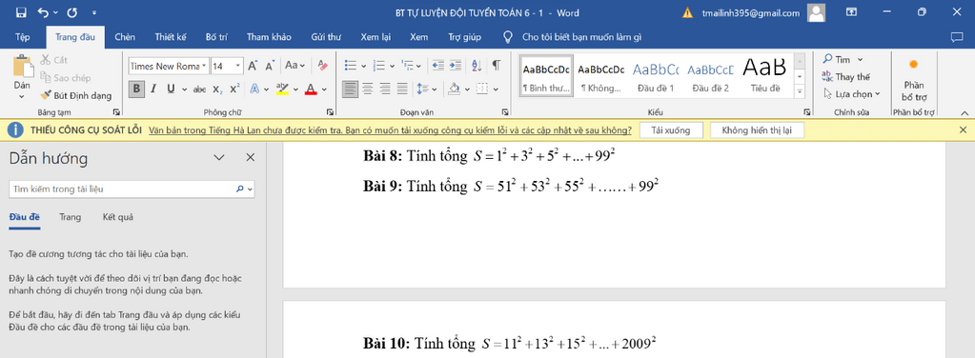The width and height of the screenshot is (975, 358).
Task: Select the Format Painter brush icon
Action: point(46,96)
